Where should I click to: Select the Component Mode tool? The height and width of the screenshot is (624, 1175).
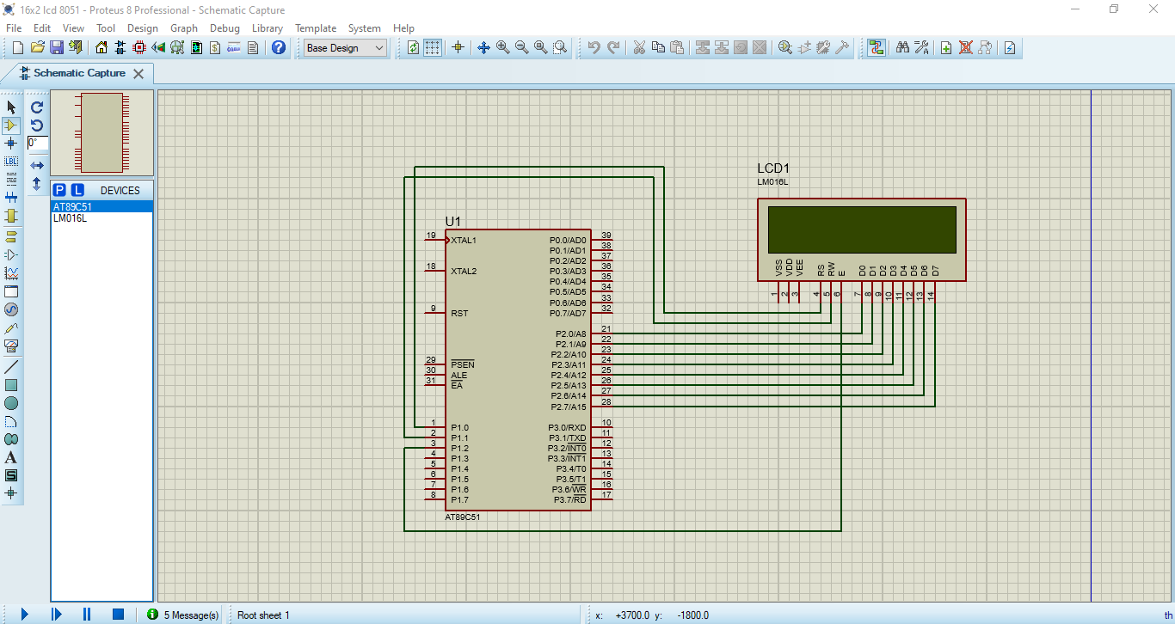(11, 125)
